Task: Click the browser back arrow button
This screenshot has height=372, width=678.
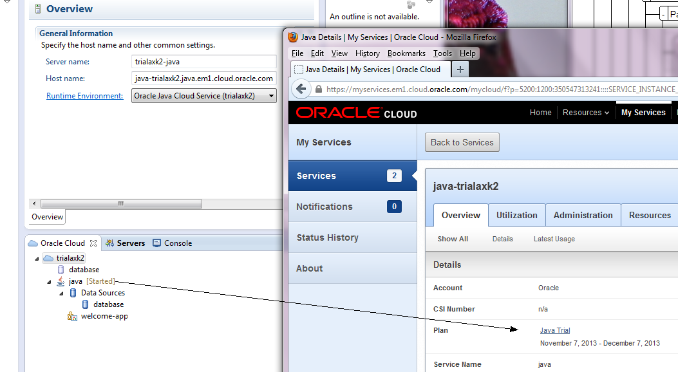Action: (301, 89)
